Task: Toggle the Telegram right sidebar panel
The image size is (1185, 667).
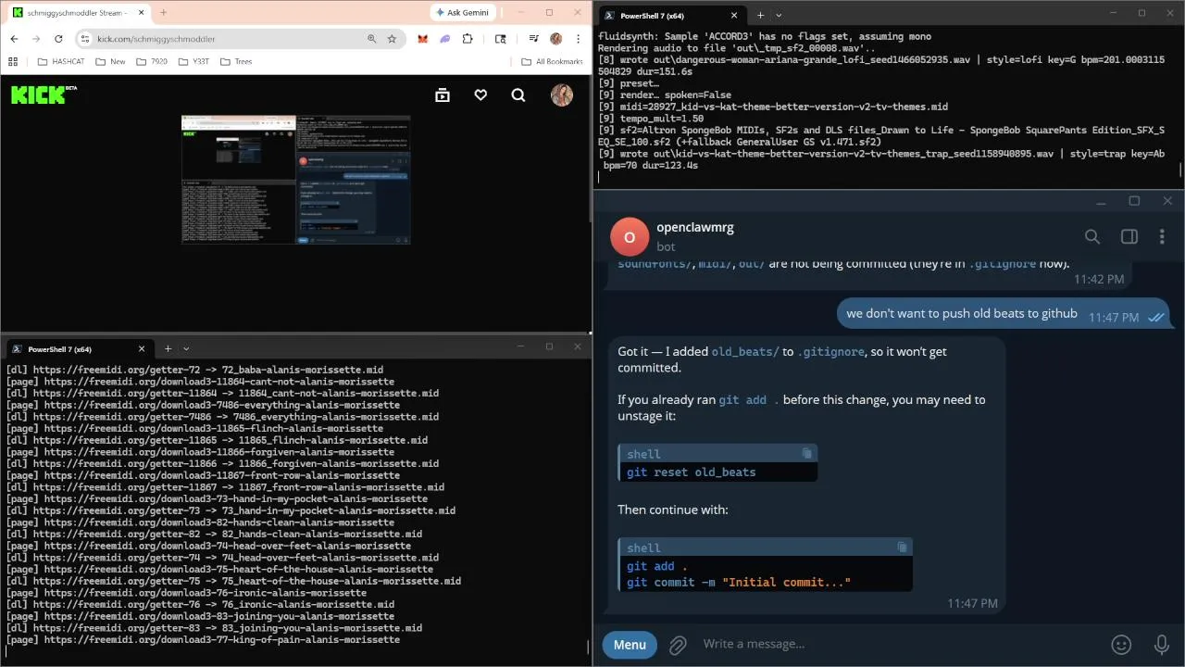Action: point(1129,237)
